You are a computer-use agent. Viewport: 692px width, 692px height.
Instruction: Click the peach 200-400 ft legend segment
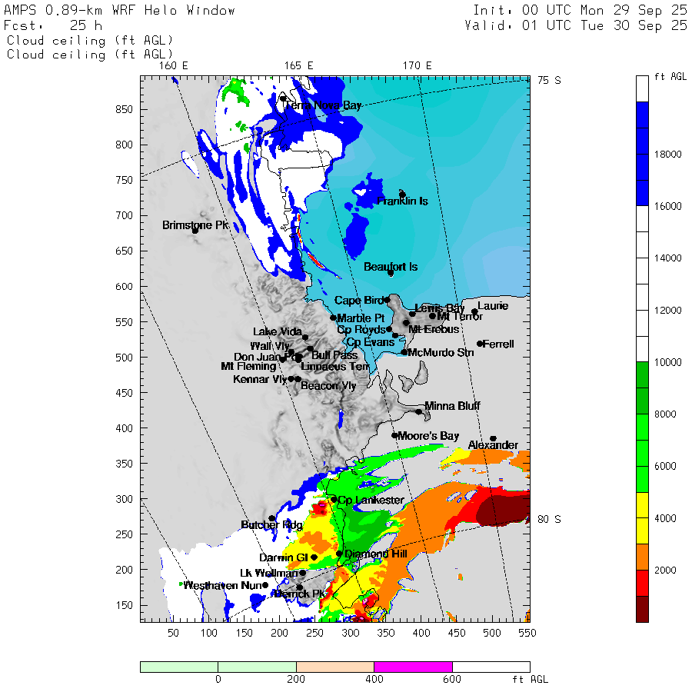point(335,667)
